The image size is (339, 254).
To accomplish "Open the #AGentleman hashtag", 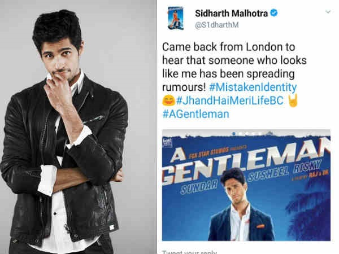I will pos(195,114).
